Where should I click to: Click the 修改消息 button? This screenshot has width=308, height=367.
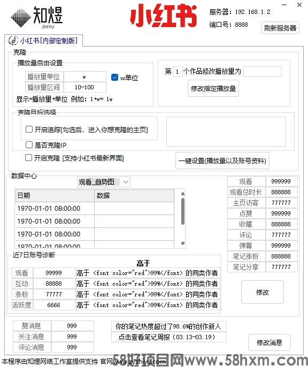[269, 342]
